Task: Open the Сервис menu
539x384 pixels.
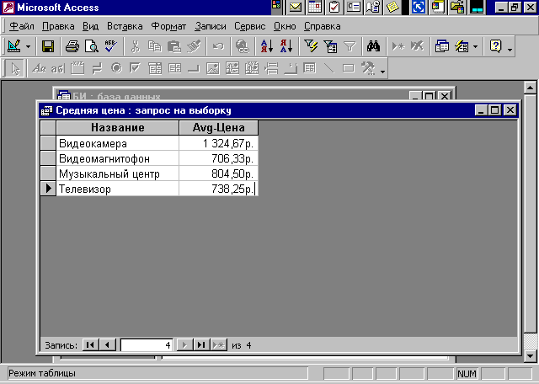Action: pos(250,26)
